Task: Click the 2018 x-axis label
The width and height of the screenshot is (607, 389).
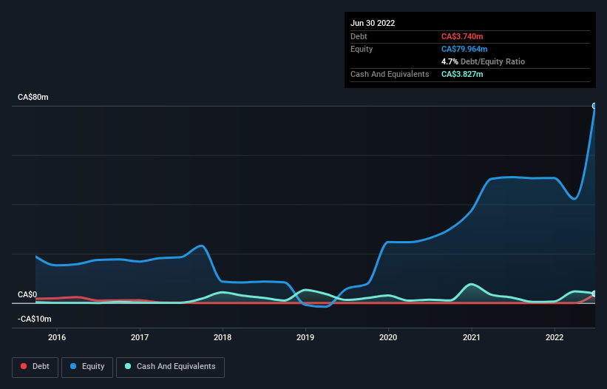Action: [x=223, y=337]
